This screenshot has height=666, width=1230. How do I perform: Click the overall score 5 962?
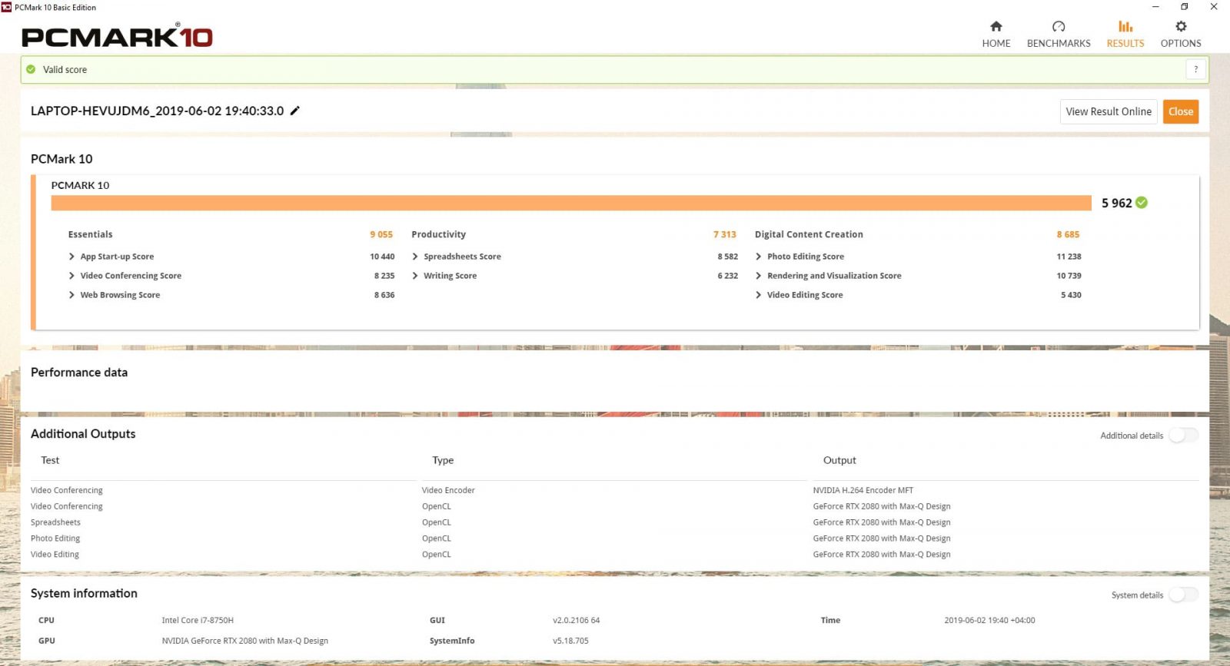(x=1116, y=203)
